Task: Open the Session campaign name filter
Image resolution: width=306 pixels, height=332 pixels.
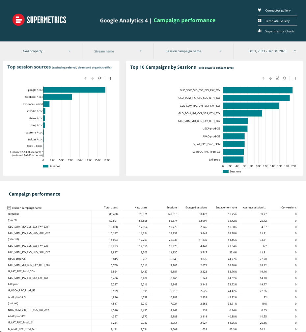Action: tap(193, 51)
